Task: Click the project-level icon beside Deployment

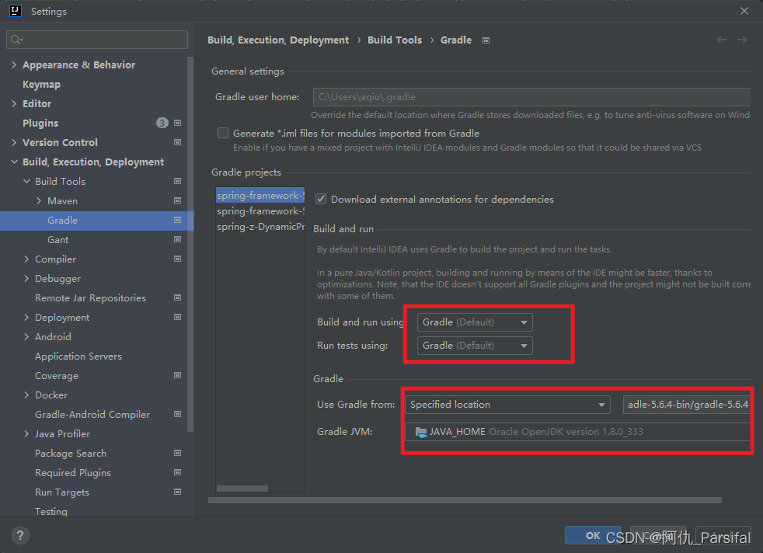Action: coord(178,318)
